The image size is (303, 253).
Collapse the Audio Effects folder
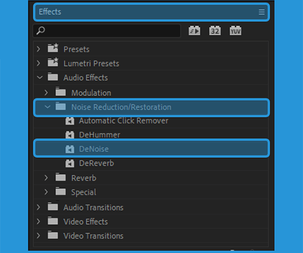pos(40,77)
